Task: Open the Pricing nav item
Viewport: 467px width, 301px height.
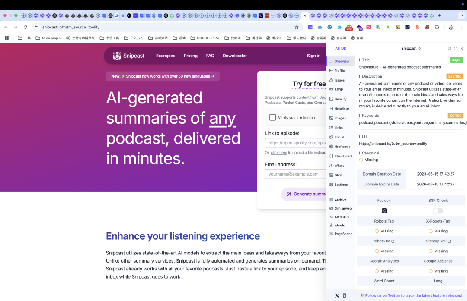Action: coord(191,56)
